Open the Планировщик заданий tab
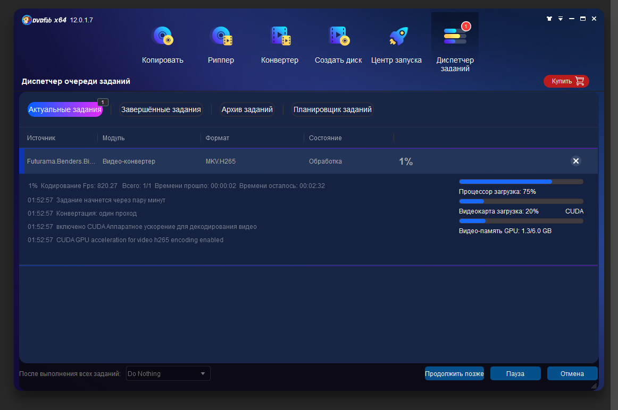618x410 pixels. click(333, 109)
